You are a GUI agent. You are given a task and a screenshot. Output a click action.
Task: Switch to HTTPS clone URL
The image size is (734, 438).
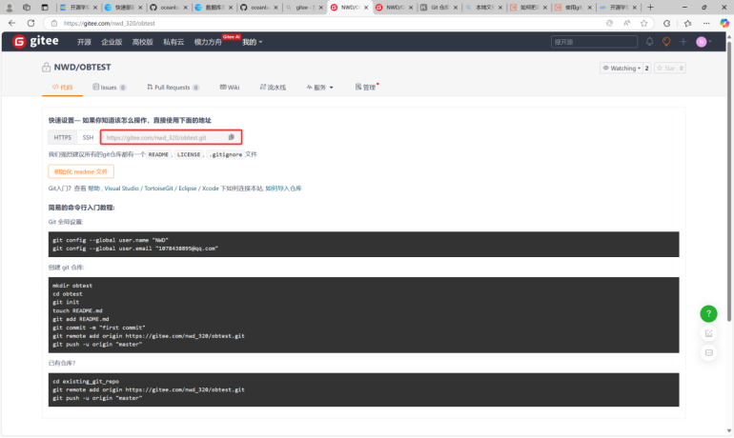tap(62, 137)
